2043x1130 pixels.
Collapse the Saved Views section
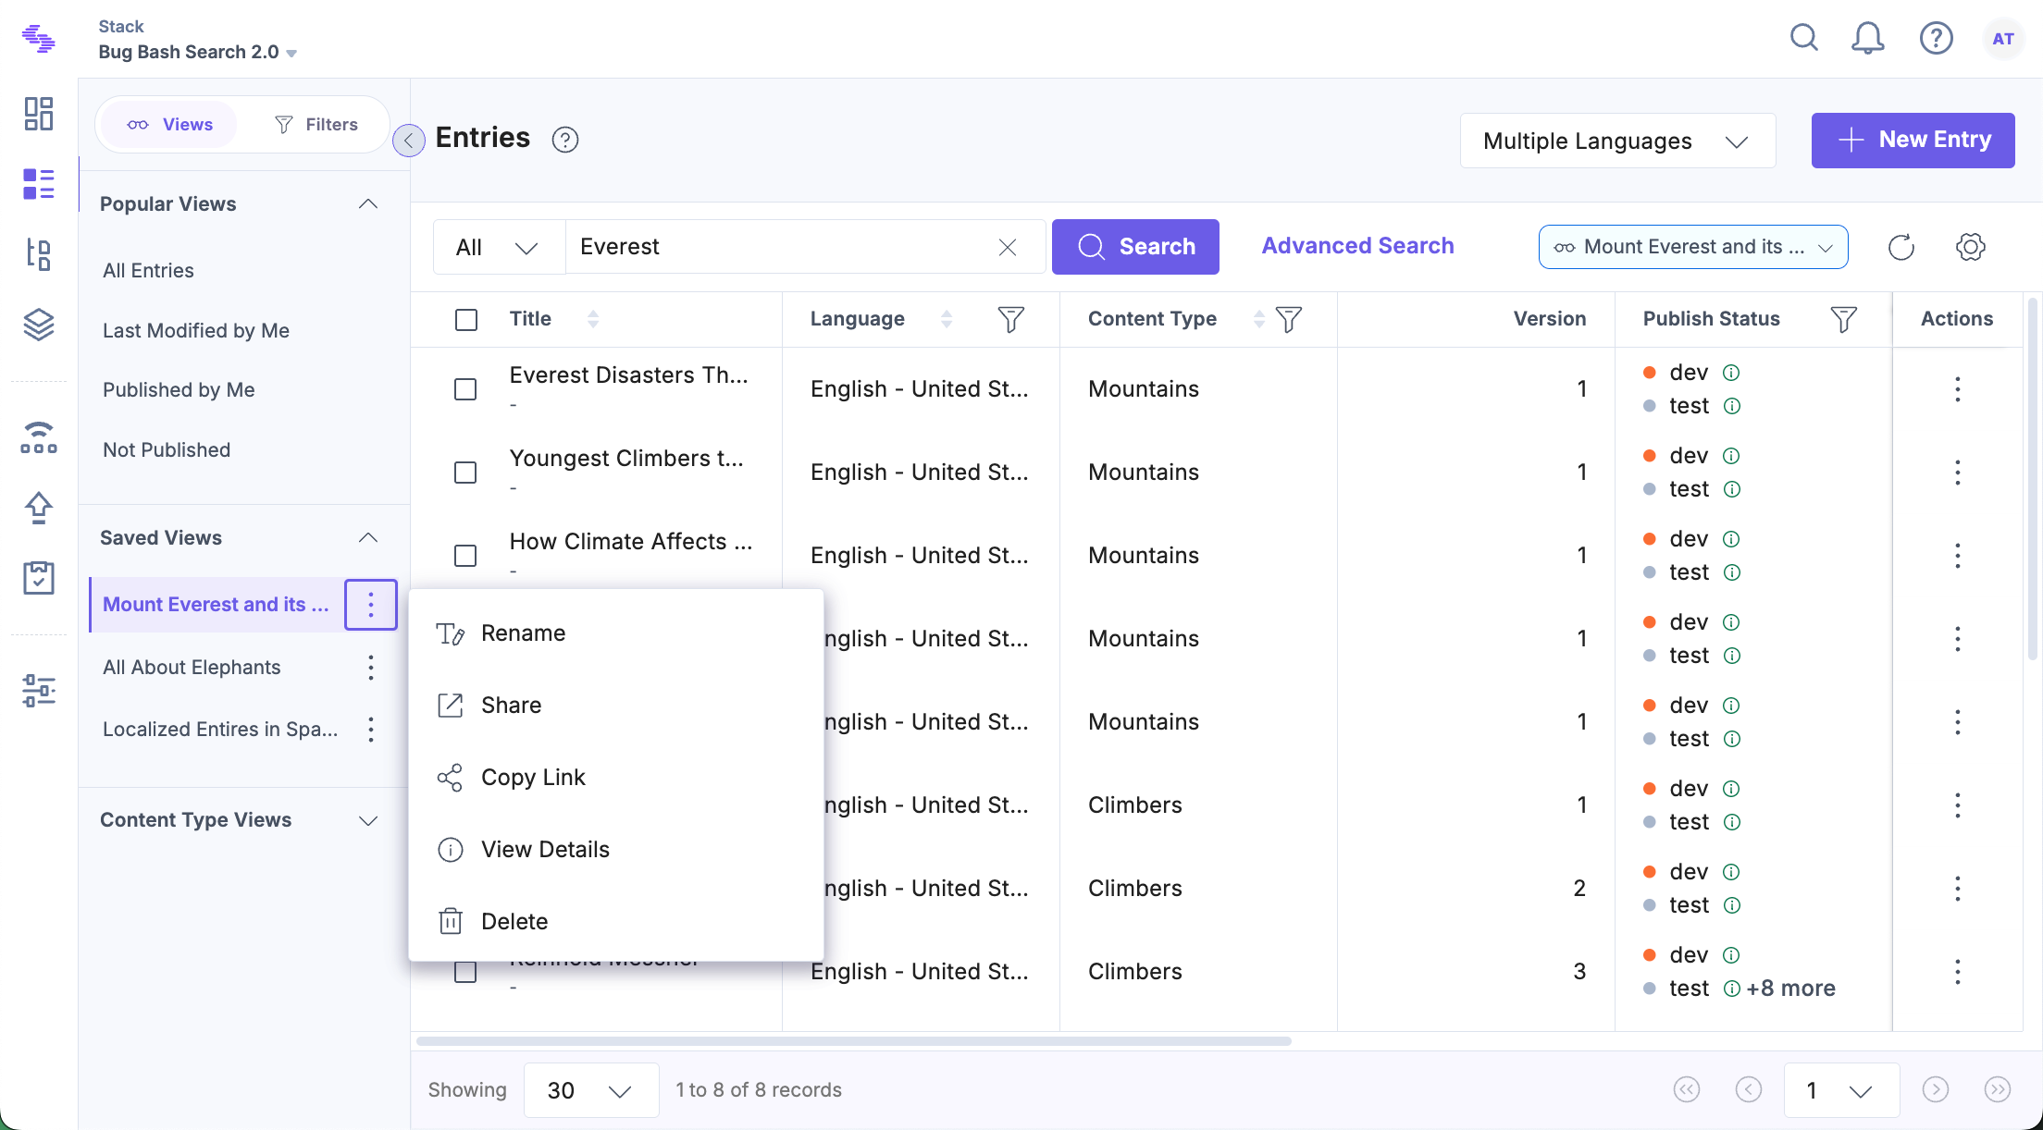[x=368, y=538]
